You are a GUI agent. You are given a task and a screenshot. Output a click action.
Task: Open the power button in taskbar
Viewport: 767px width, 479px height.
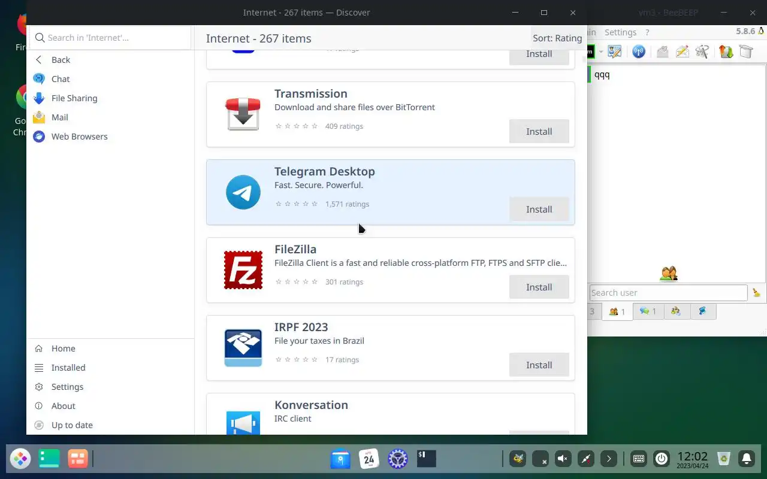coord(662,459)
